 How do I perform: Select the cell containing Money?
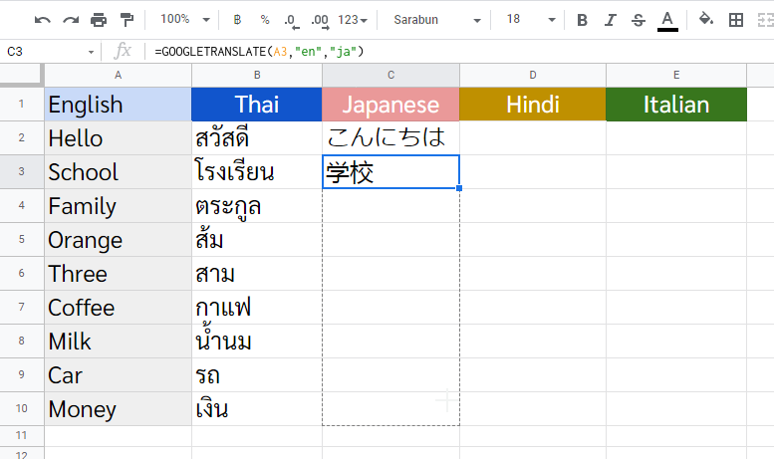pyautogui.click(x=118, y=408)
